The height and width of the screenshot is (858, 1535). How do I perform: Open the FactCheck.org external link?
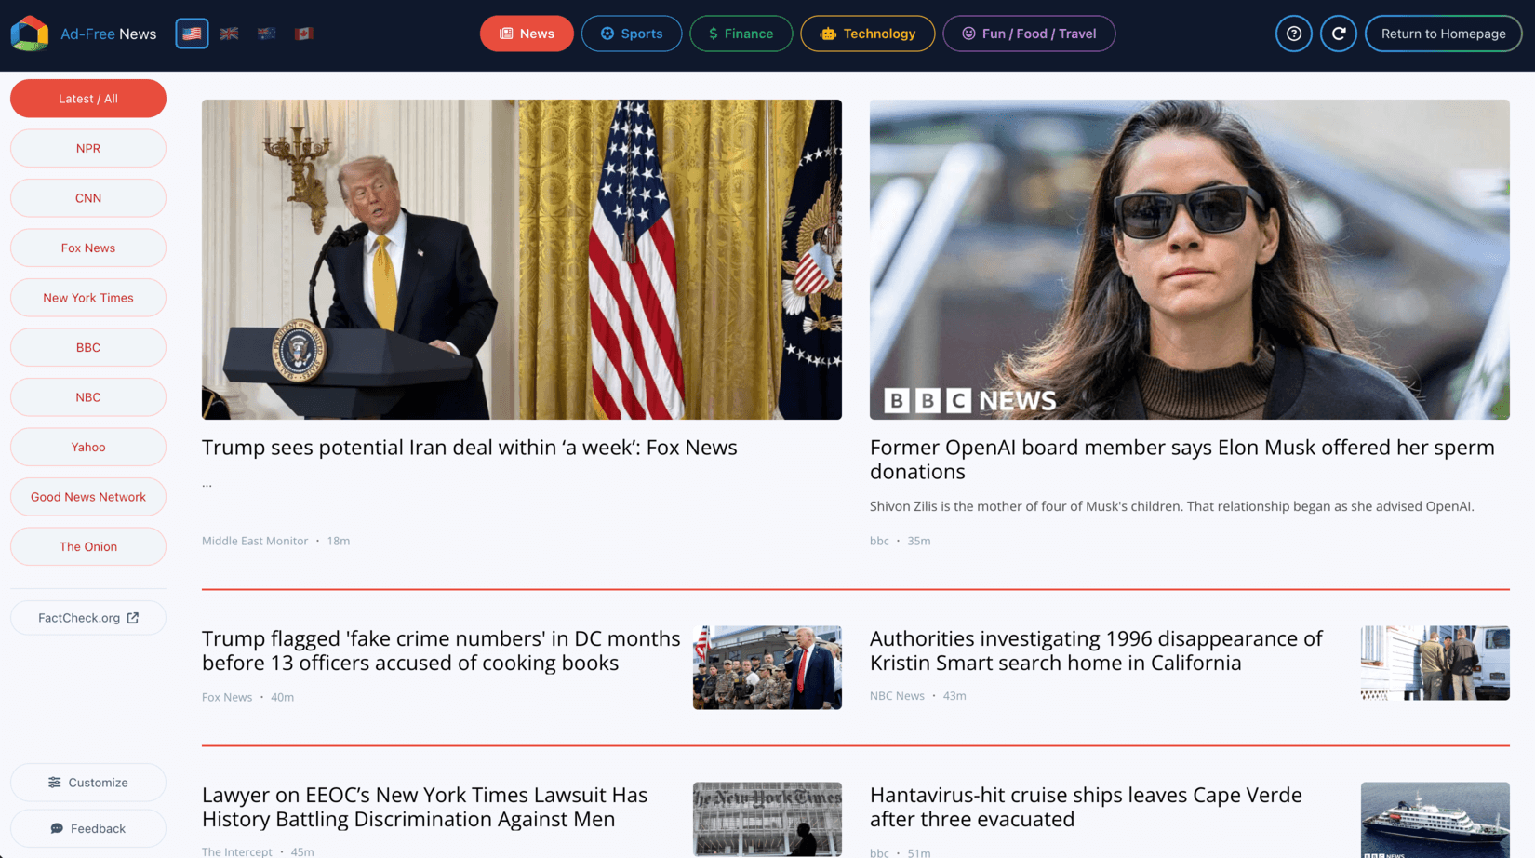click(88, 618)
